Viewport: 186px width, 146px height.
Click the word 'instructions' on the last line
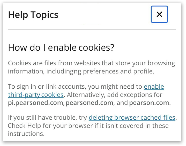tap(26, 134)
